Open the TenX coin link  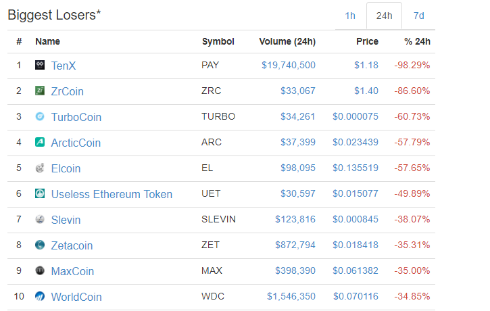tap(64, 66)
